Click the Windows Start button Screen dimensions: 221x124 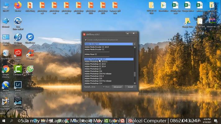point(4,121)
